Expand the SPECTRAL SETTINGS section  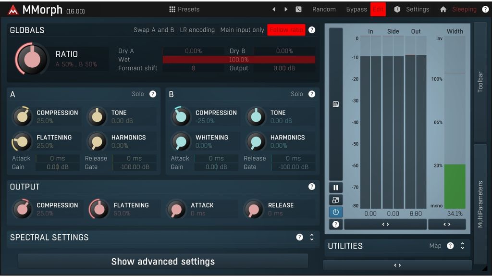(311, 237)
